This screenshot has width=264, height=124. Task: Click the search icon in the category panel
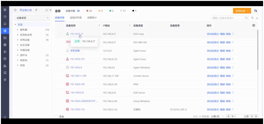tap(47, 10)
